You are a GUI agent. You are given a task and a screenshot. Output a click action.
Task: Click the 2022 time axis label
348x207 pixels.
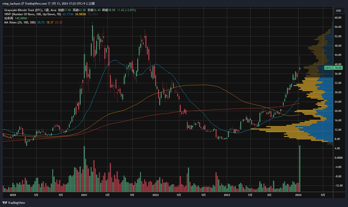click(x=156, y=195)
